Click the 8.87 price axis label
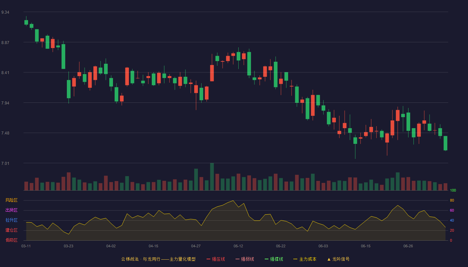The width and height of the screenshot is (468, 267). point(5,43)
